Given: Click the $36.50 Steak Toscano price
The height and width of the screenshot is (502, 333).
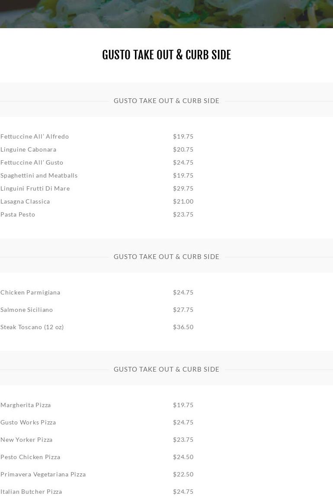Looking at the screenshot, I should (183, 327).
